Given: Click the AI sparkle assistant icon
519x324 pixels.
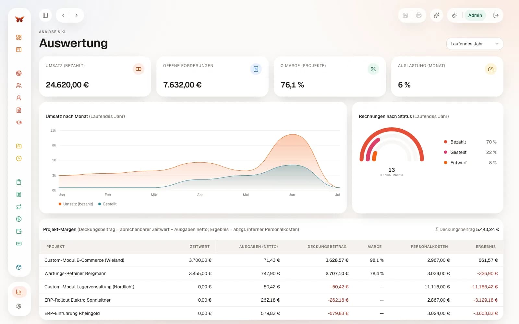Looking at the screenshot, I should point(437,15).
